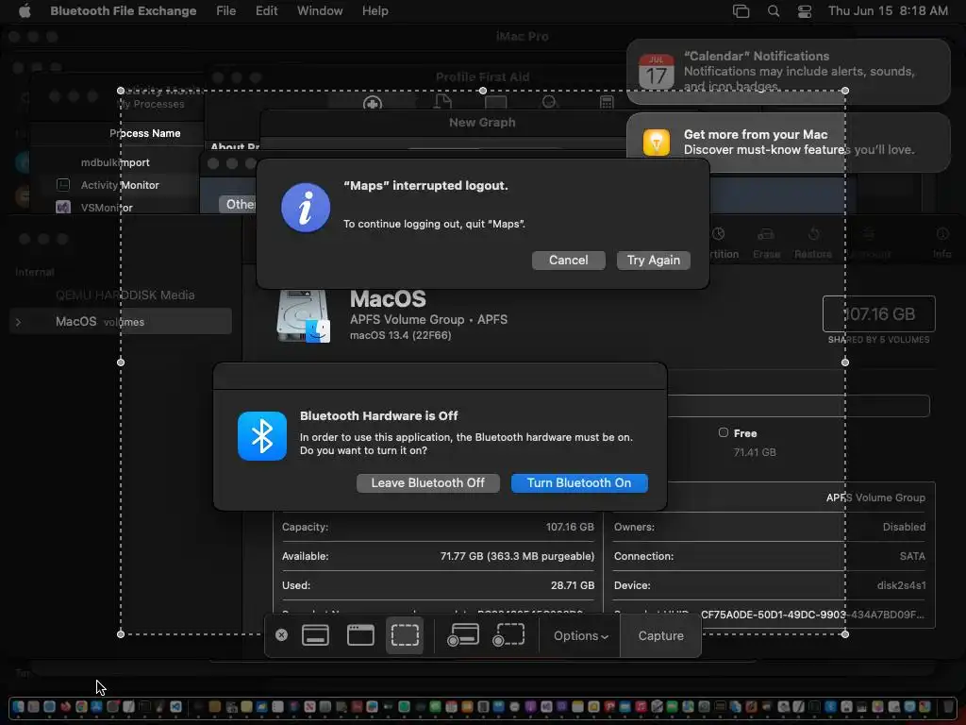966x725 pixels.
Task: Click the 107.16 GB capacity box
Action: (x=878, y=313)
